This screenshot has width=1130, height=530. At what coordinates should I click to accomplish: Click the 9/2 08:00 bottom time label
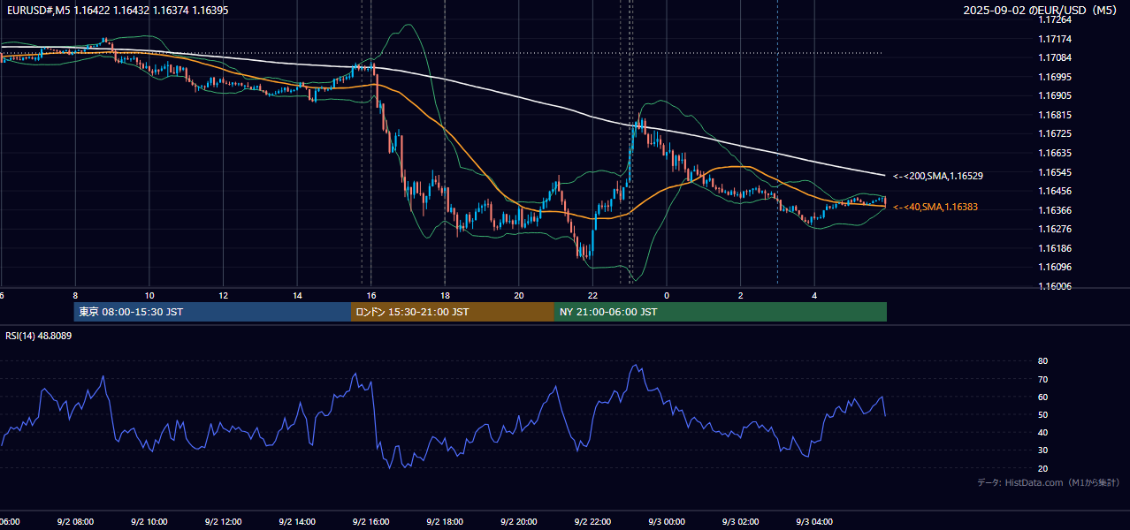[x=75, y=522]
